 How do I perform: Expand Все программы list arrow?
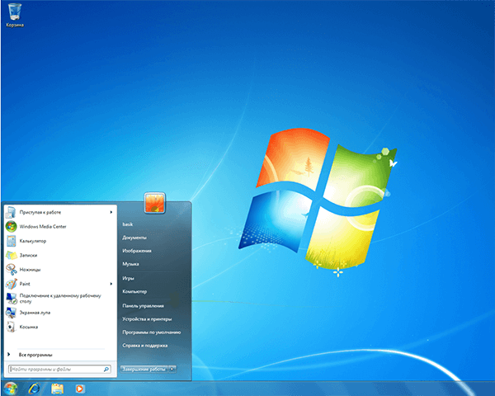9,355
